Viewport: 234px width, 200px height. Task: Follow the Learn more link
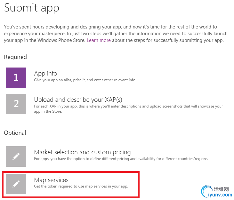99,40
